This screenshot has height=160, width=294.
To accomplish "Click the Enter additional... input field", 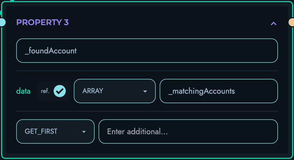I will (188, 132).
